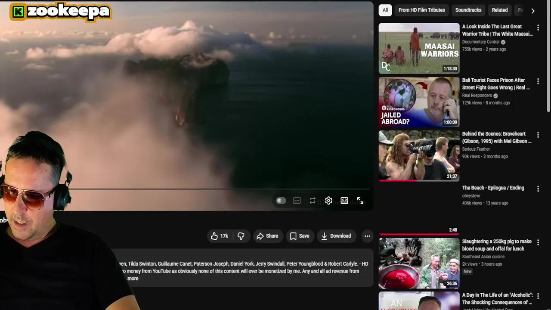The width and height of the screenshot is (551, 310).
Task: Expand the description with ...more
Action: coord(133,279)
